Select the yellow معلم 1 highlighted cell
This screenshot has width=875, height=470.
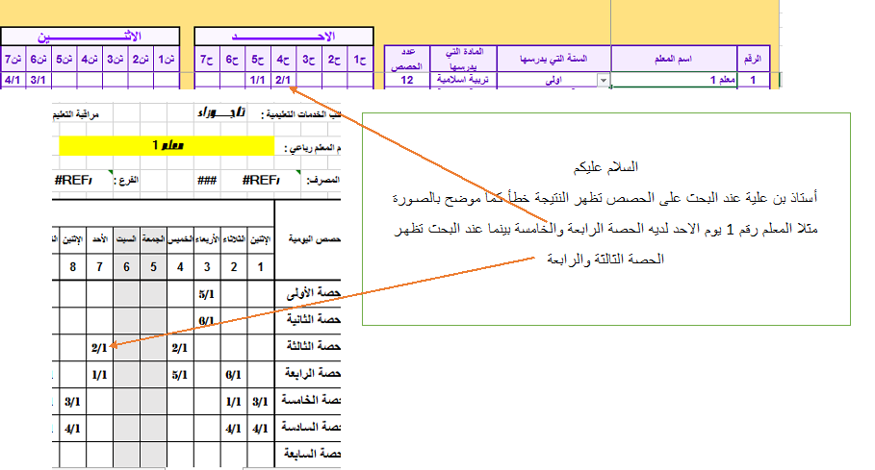tap(167, 145)
